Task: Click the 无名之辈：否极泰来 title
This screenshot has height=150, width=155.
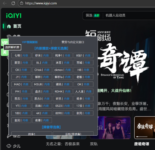Action: point(63,144)
